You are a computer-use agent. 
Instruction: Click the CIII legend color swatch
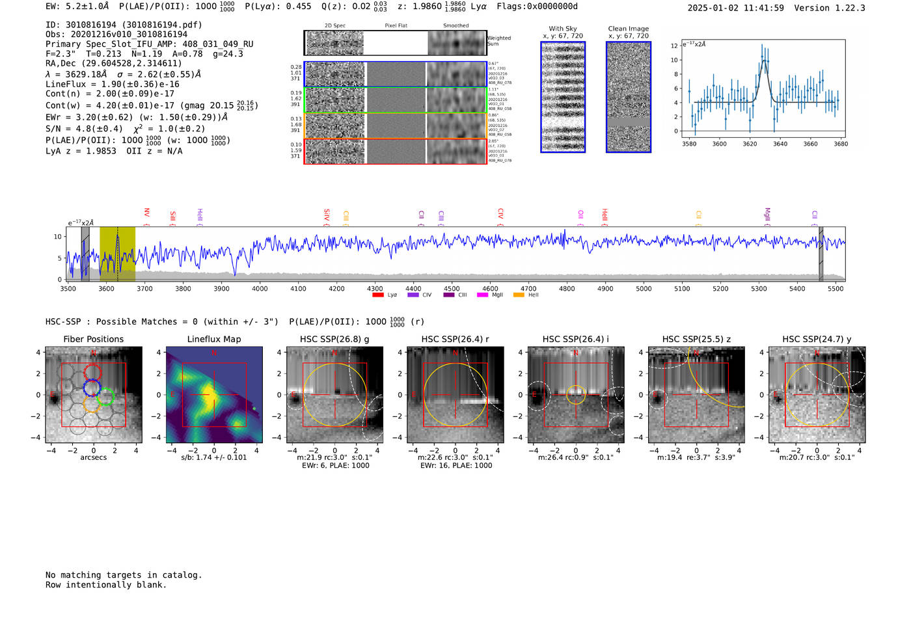pyautogui.click(x=449, y=295)
